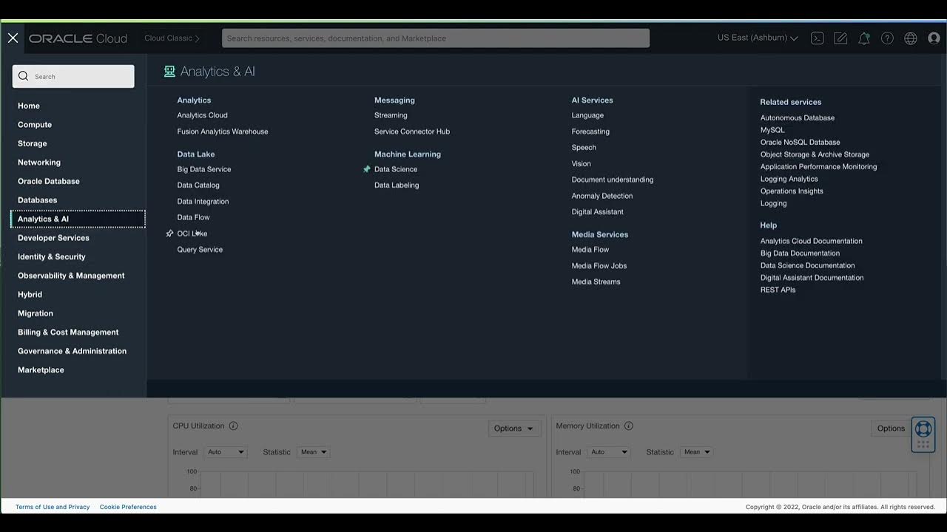The height and width of the screenshot is (532, 947).
Task: Open Streaming under Messaging
Action: (391, 115)
